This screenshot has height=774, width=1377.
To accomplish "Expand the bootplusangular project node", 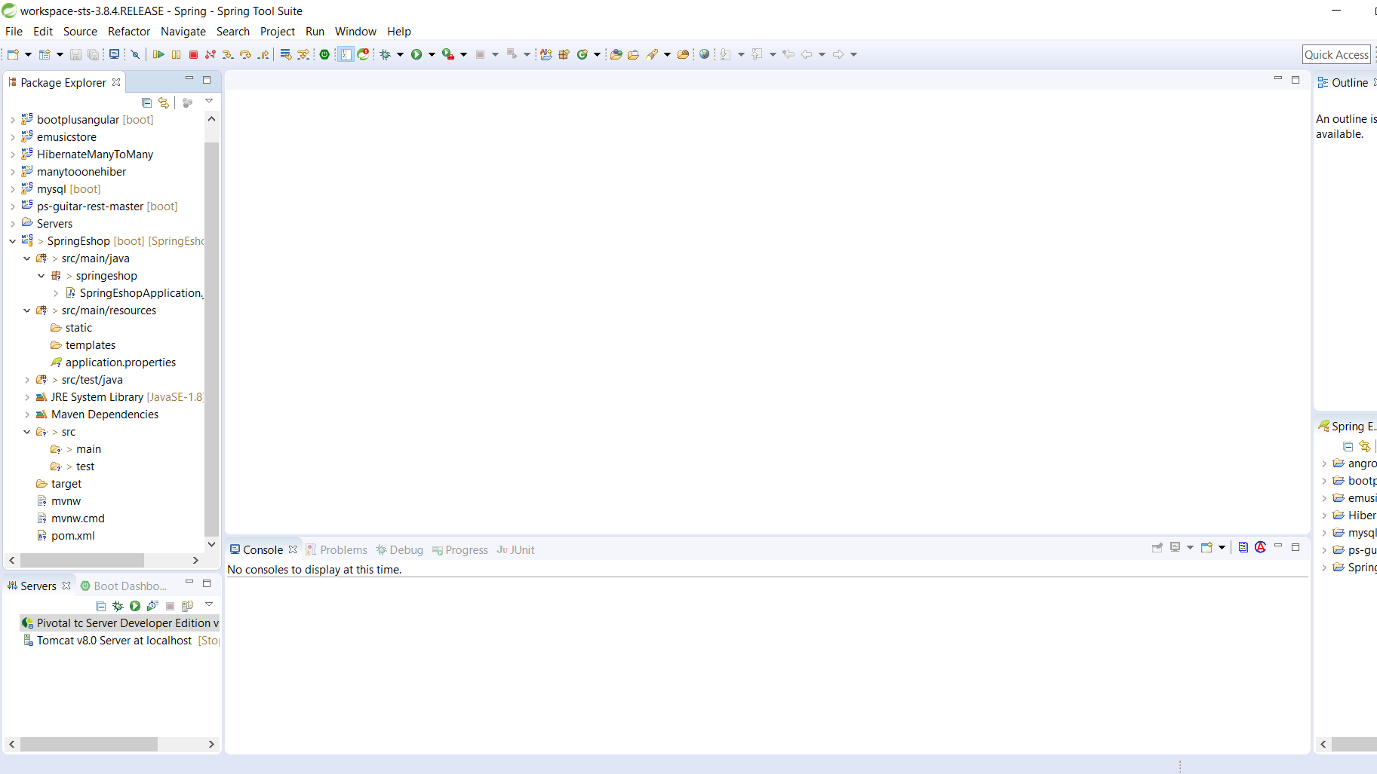I will click(12, 120).
